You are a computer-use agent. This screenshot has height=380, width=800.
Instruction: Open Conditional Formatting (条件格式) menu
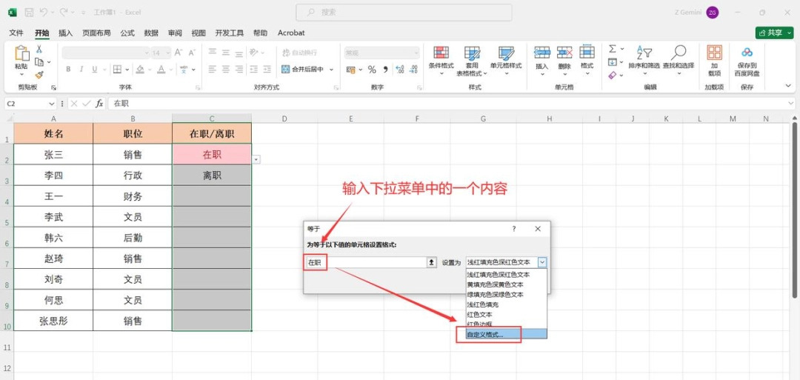pos(441,60)
